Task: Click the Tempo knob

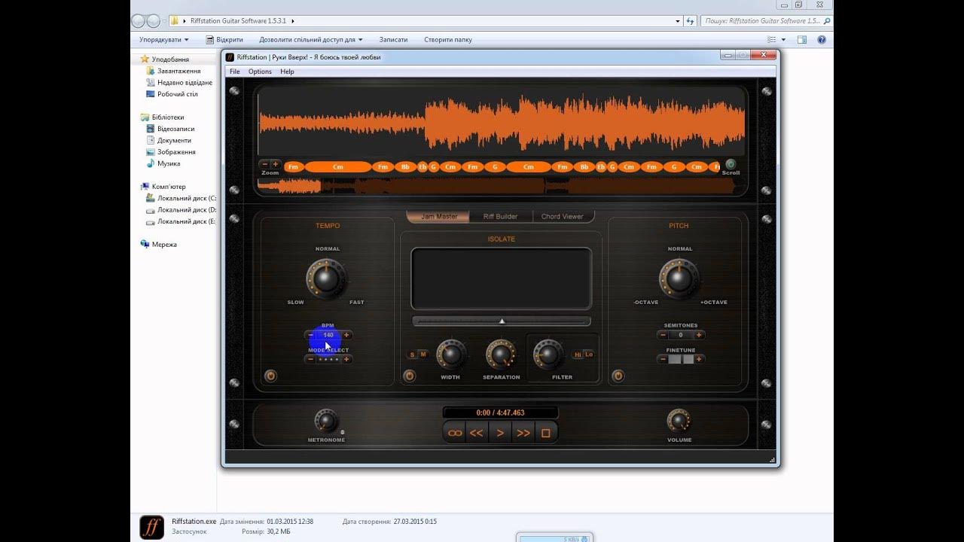Action: [326, 279]
